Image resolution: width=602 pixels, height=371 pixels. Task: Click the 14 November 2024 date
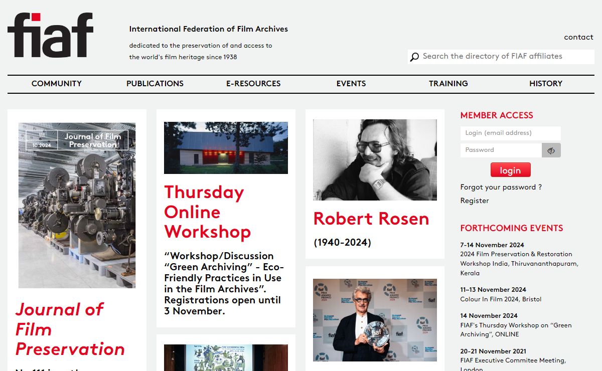point(489,316)
